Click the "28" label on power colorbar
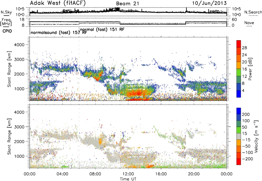This screenshot has height=181, width=262. [x=244, y=48]
